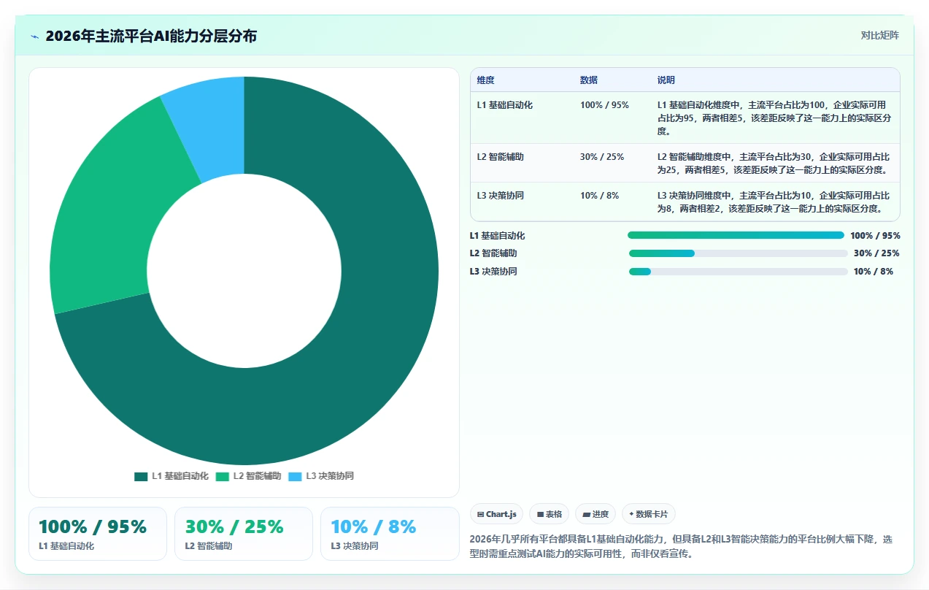Open the 100% / 95% stat card
The image size is (929, 590).
click(98, 534)
